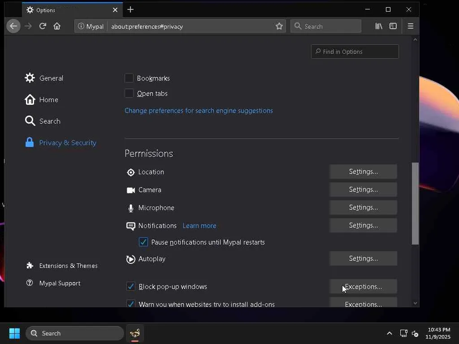
Task: Click Change preferences for search engine suggestions
Action: point(199,111)
